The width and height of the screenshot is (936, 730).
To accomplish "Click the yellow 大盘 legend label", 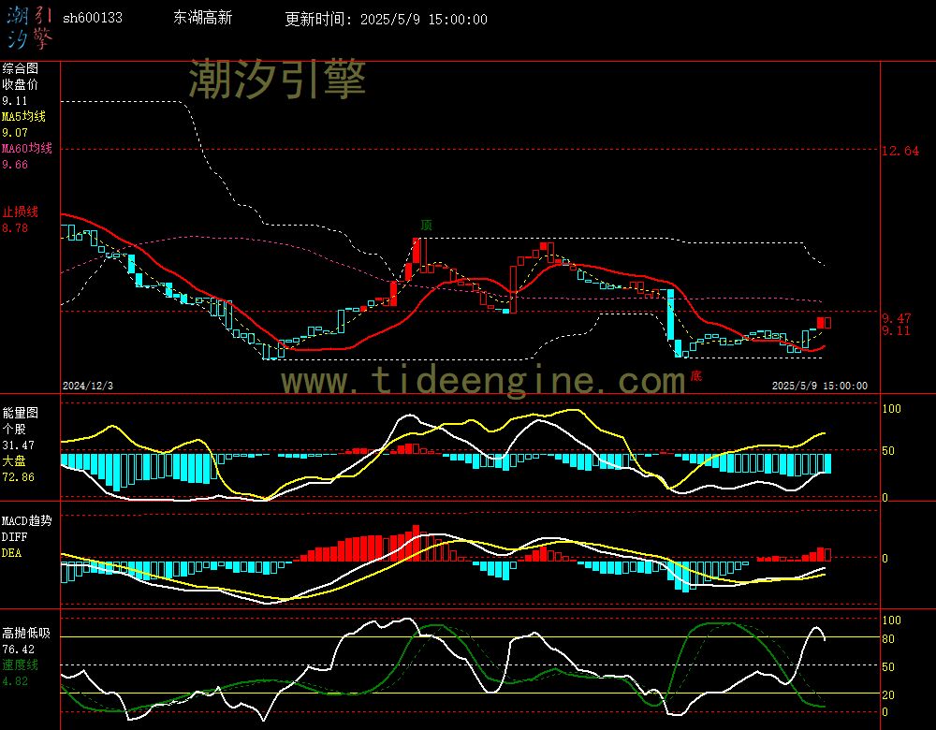I will (x=14, y=460).
